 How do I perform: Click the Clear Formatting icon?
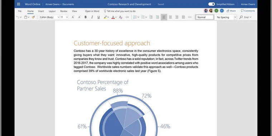(121, 17)
